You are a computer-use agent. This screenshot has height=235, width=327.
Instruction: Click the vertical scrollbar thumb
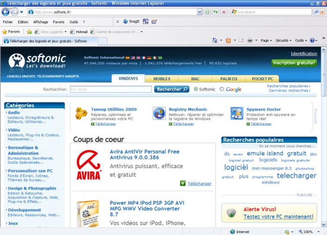(x=323, y=74)
